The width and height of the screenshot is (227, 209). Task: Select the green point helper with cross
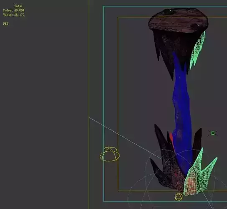coord(213,133)
